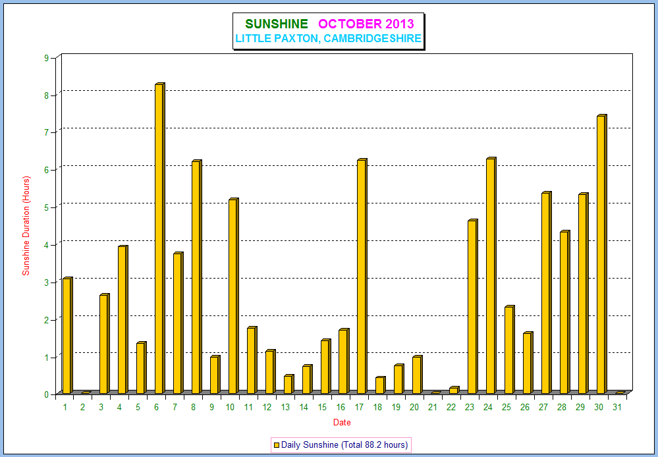Image resolution: width=658 pixels, height=457 pixels.
Task: Select the bar for date 1
Action: pyautogui.click(x=68, y=335)
